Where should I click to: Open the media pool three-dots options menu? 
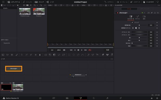coord(45,5)
